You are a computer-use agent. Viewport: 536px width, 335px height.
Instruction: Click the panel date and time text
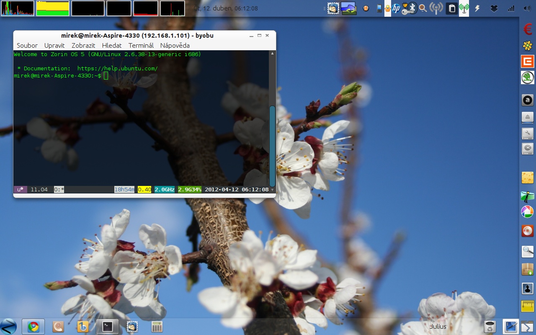tap(226, 8)
